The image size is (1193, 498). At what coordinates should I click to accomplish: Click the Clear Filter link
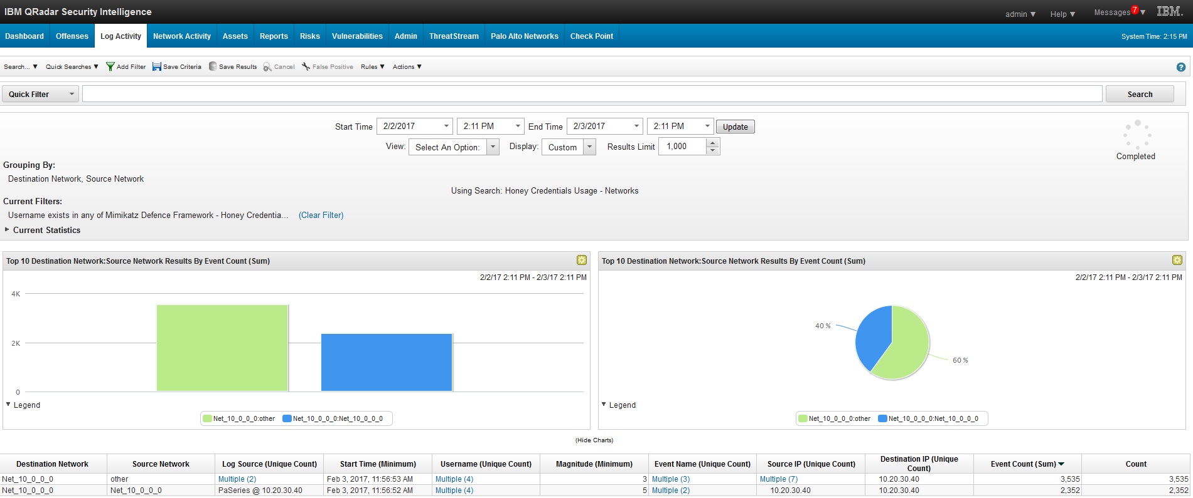321,215
